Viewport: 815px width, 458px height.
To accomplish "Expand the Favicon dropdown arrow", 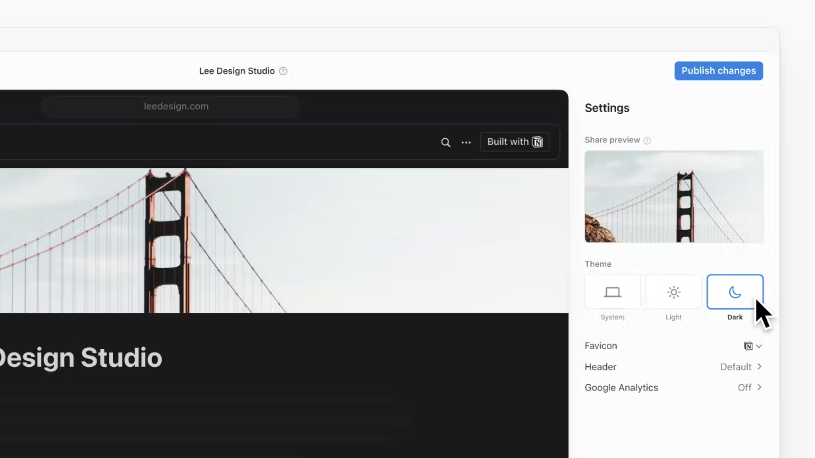I will click(x=759, y=346).
